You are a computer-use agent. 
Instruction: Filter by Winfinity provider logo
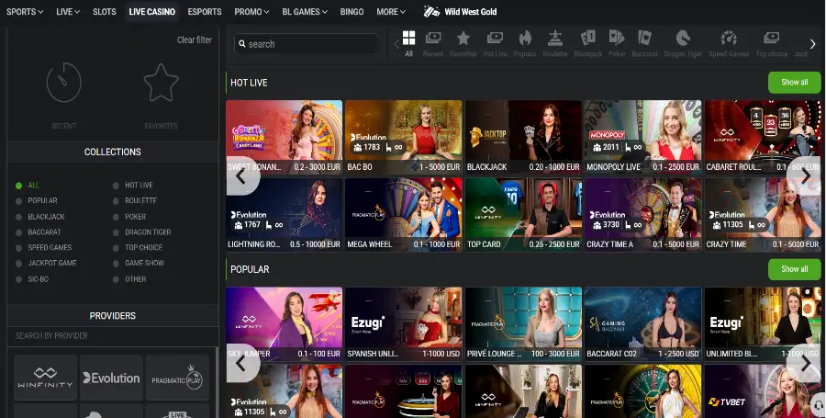[45, 378]
